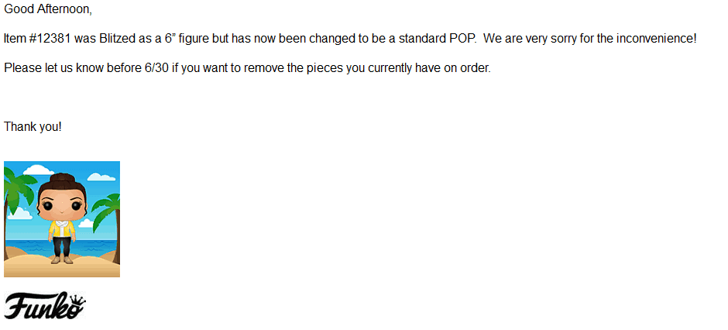Click the Funko logo signature
This screenshot has width=728, height=330.
click(x=45, y=305)
